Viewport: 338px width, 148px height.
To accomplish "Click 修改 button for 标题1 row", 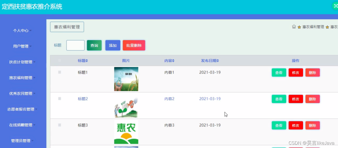I will (296, 73).
